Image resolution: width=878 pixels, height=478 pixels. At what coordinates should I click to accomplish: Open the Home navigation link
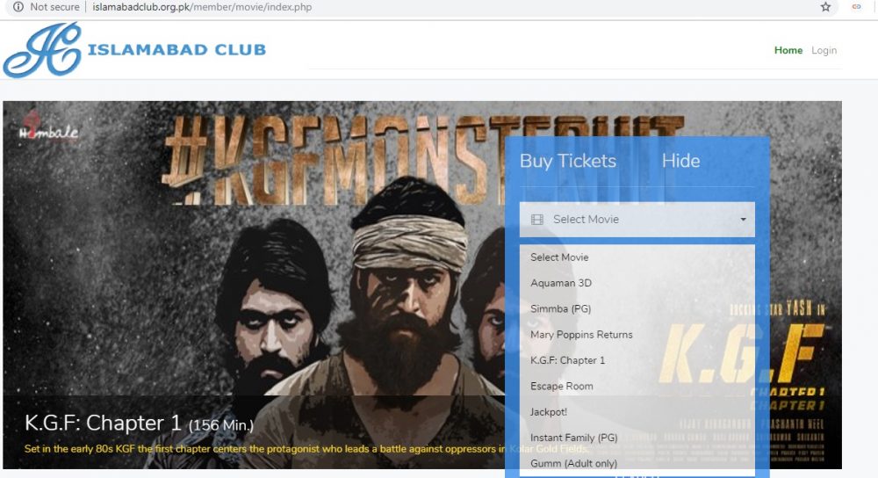click(788, 50)
